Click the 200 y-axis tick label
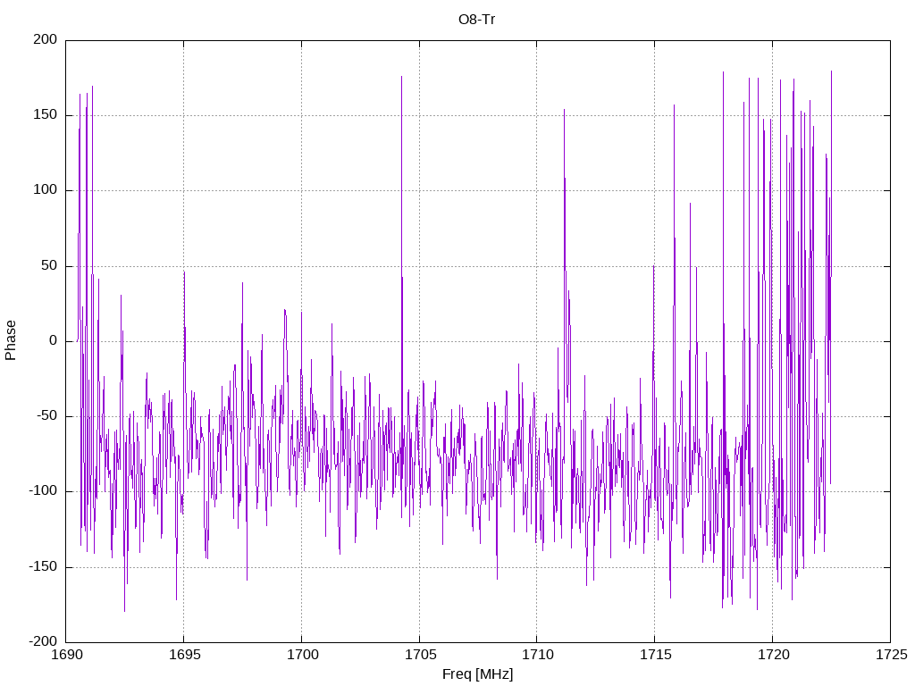The image size is (915, 686). tap(46, 39)
